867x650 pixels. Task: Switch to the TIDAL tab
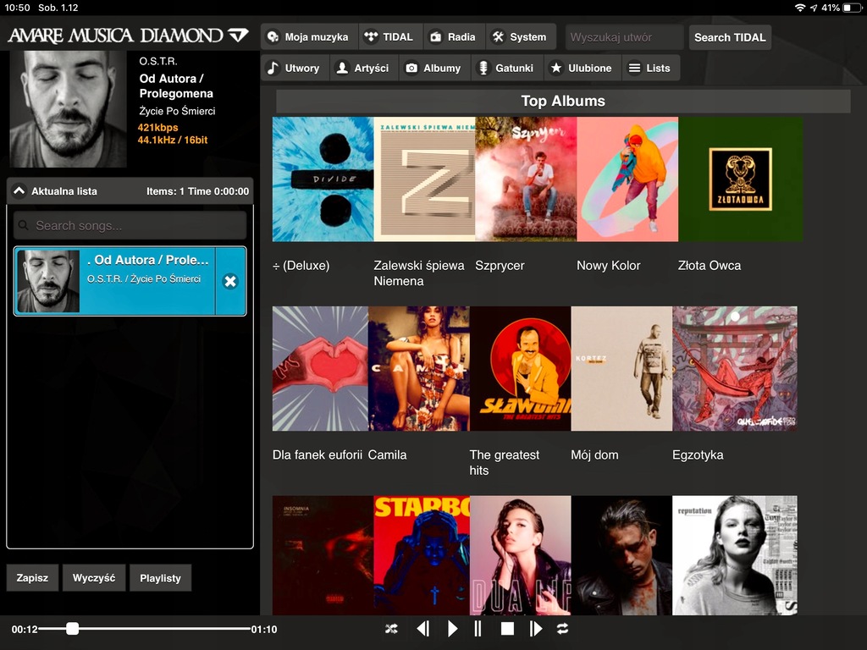click(x=390, y=37)
